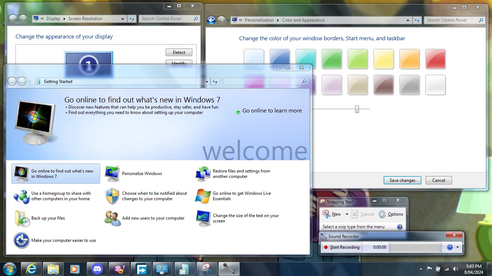The width and height of the screenshot is (492, 276).
Task: Expand Screen Resolution address bar dropdown
Action: [x=122, y=19]
